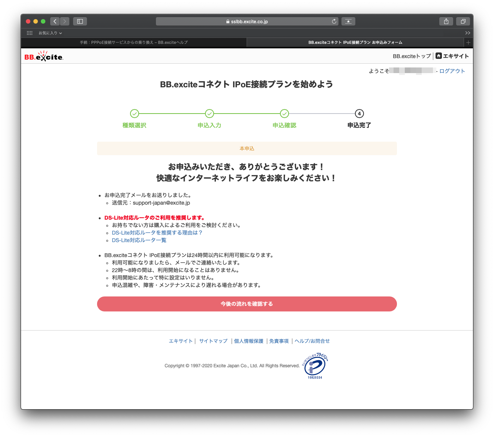The height and width of the screenshot is (437, 494).
Task: Click the 本申込 banner
Action: pos(247,148)
